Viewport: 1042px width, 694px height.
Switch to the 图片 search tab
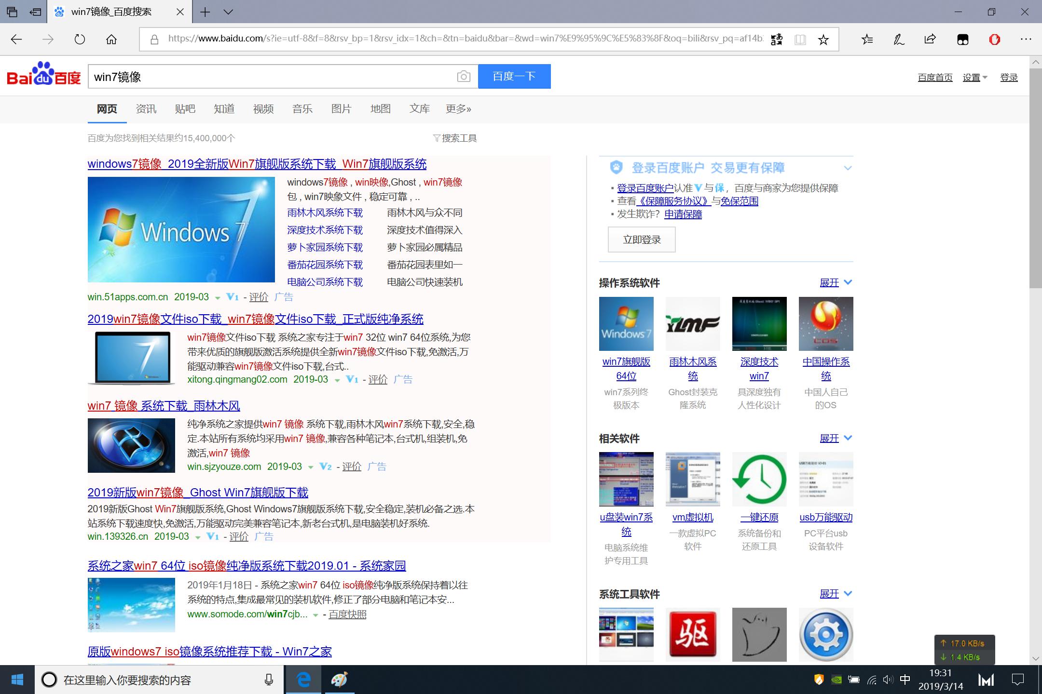point(341,109)
